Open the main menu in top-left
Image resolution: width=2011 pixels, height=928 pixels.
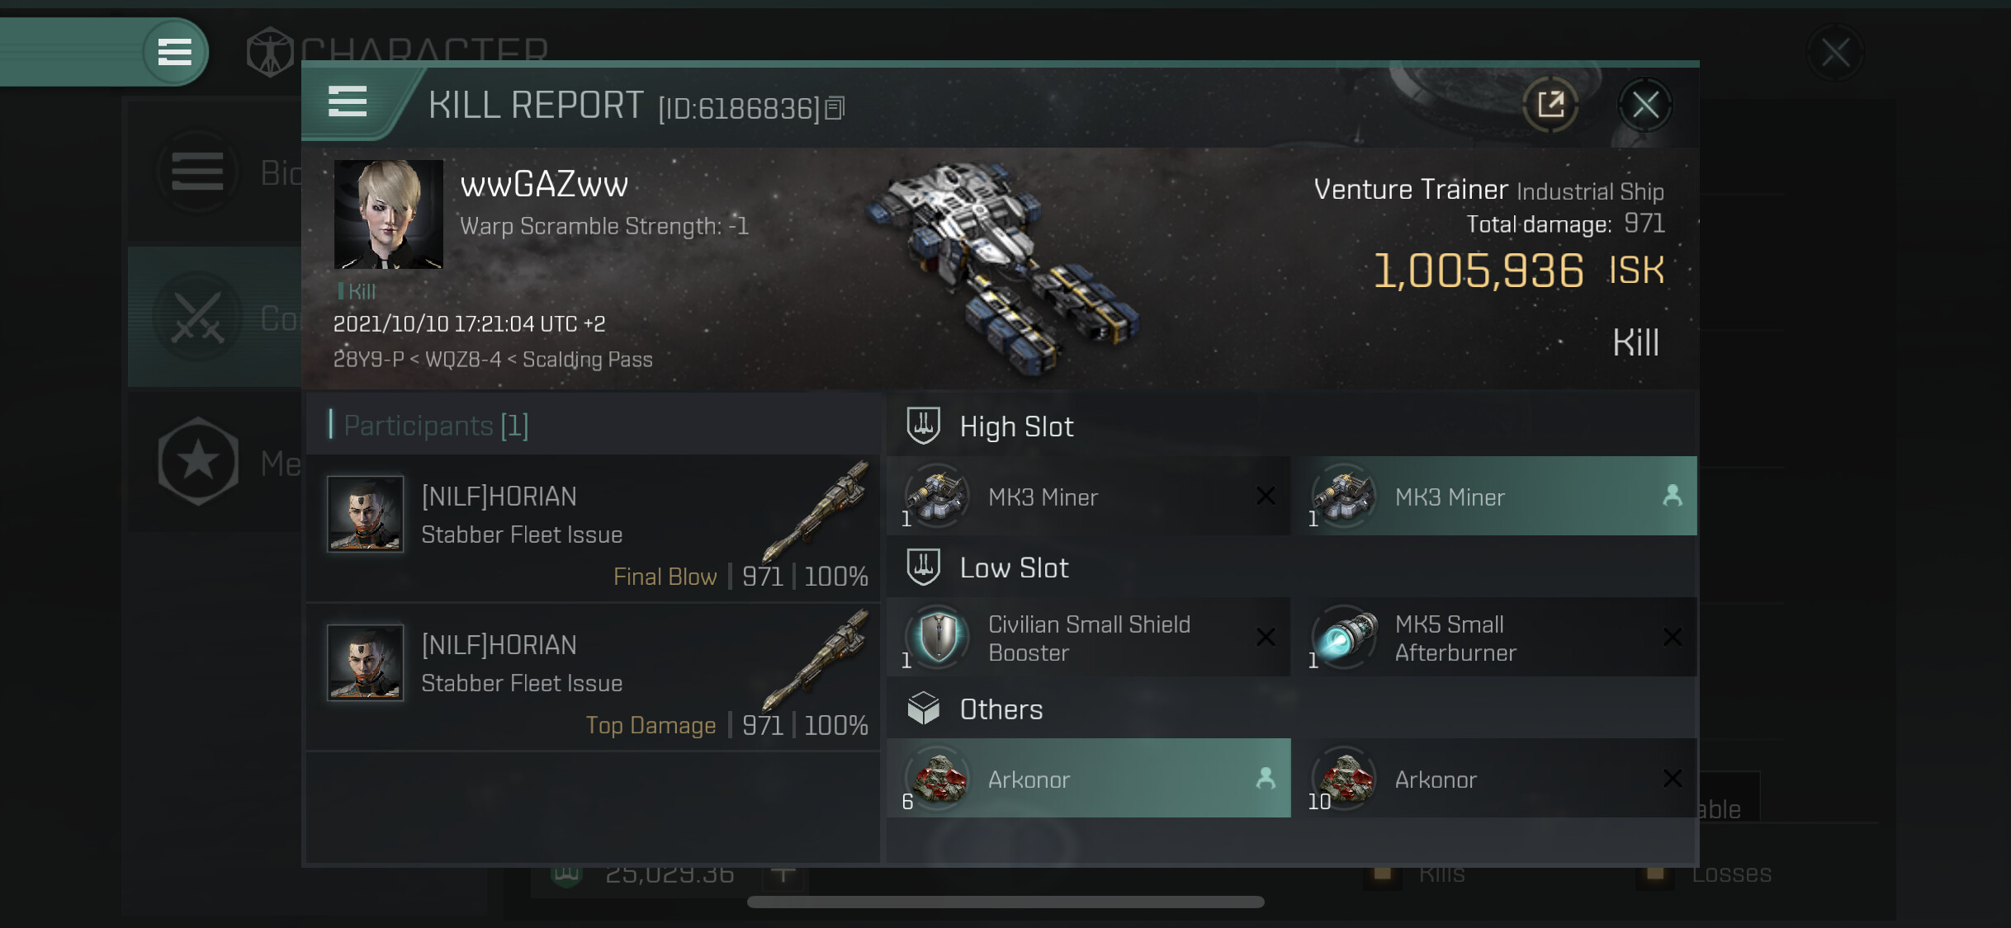pyautogui.click(x=174, y=52)
